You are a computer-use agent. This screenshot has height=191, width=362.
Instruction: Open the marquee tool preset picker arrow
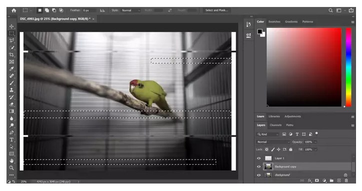30,10
